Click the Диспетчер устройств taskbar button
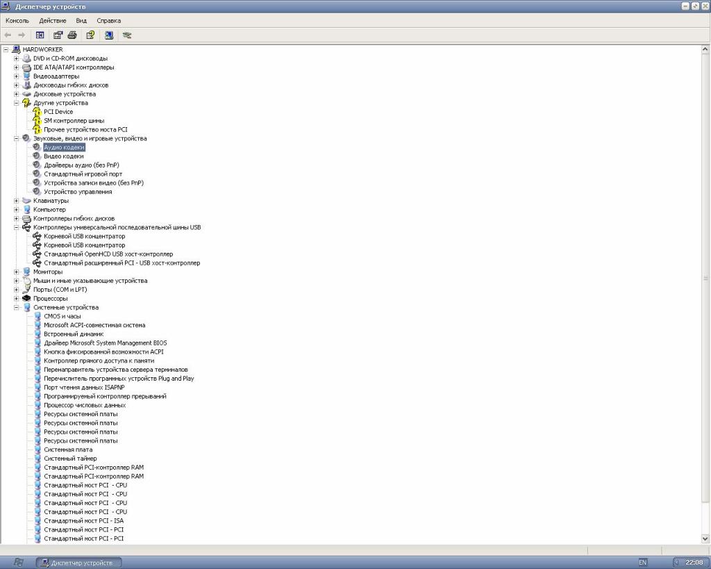The width and height of the screenshot is (711, 569). click(79, 563)
